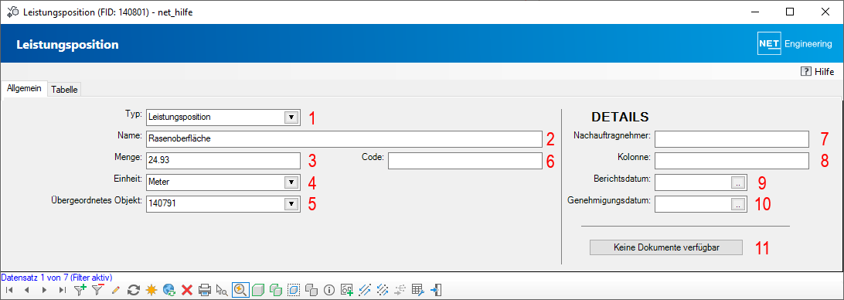
Task: Go to the first record
Action: [x=9, y=290]
